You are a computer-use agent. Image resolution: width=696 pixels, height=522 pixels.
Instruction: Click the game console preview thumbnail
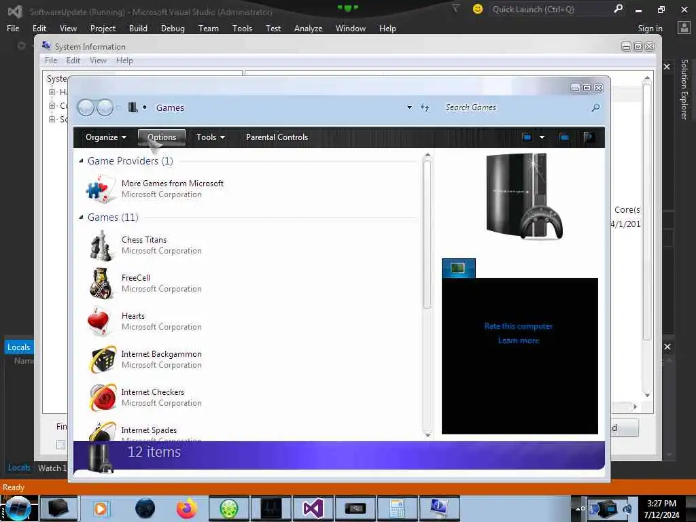525,196
